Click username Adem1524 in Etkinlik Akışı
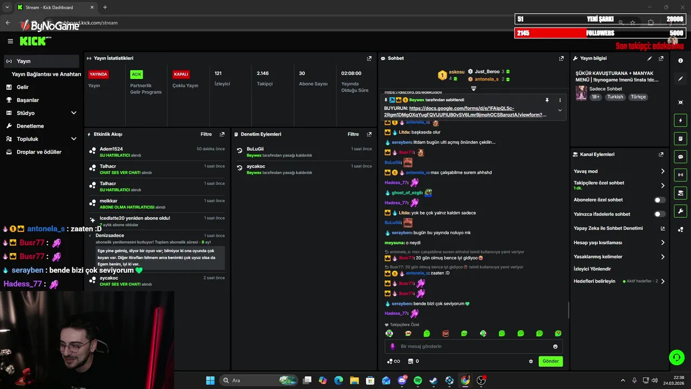 (x=111, y=149)
